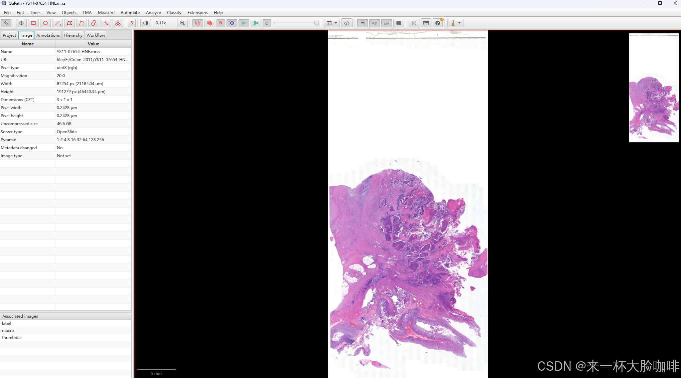Toggle Selection mode with the S button

tap(132, 23)
